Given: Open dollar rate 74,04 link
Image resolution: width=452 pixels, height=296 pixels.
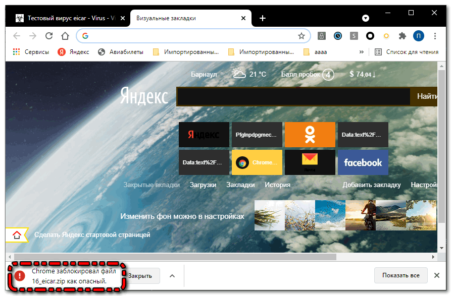Looking at the screenshot, I should [x=362, y=74].
